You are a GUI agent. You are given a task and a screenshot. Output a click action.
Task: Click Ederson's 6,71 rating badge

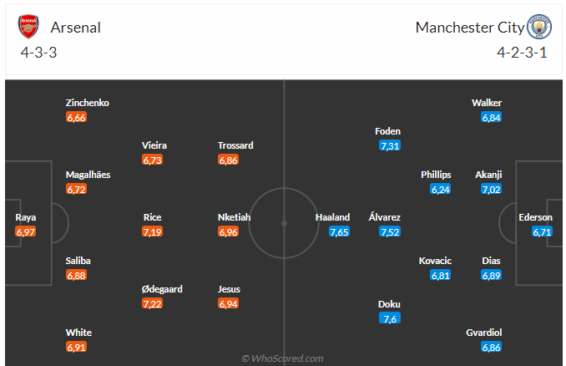[x=542, y=232]
